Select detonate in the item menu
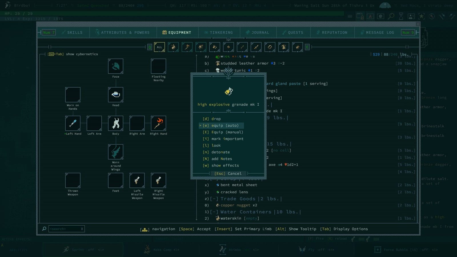 220,152
